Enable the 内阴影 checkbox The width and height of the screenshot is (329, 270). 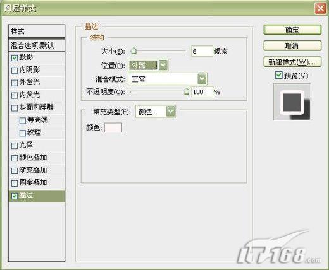click(15, 70)
